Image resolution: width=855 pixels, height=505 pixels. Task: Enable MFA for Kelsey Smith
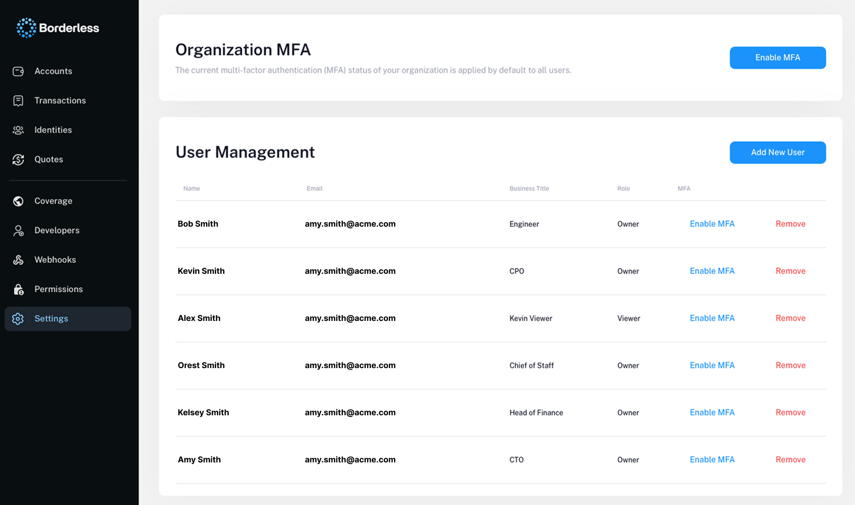pos(712,412)
